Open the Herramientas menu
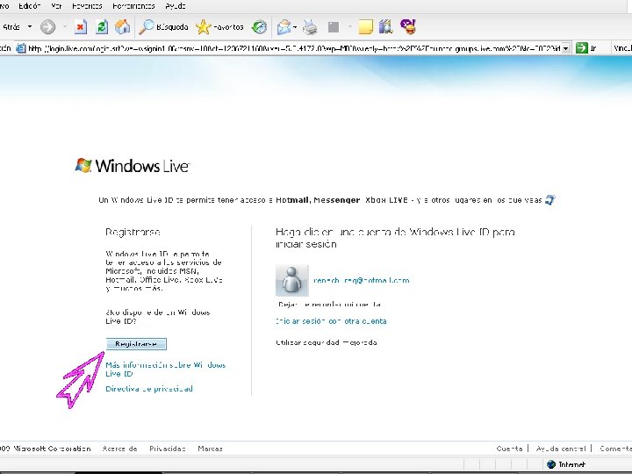This screenshot has width=632, height=474. [133, 5]
